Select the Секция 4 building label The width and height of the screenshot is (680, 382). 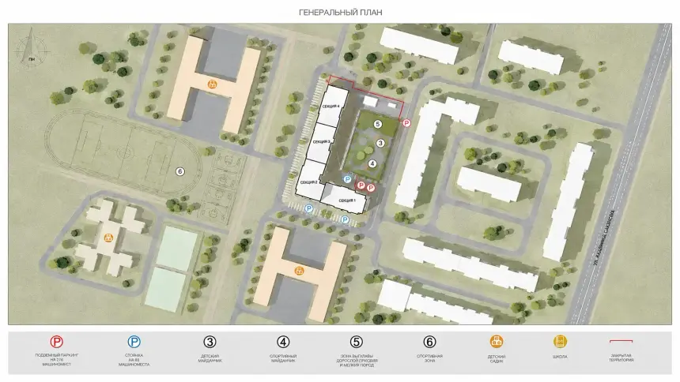click(331, 106)
